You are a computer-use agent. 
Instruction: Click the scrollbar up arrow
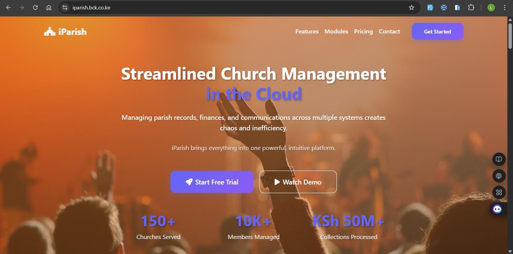(x=510, y=20)
